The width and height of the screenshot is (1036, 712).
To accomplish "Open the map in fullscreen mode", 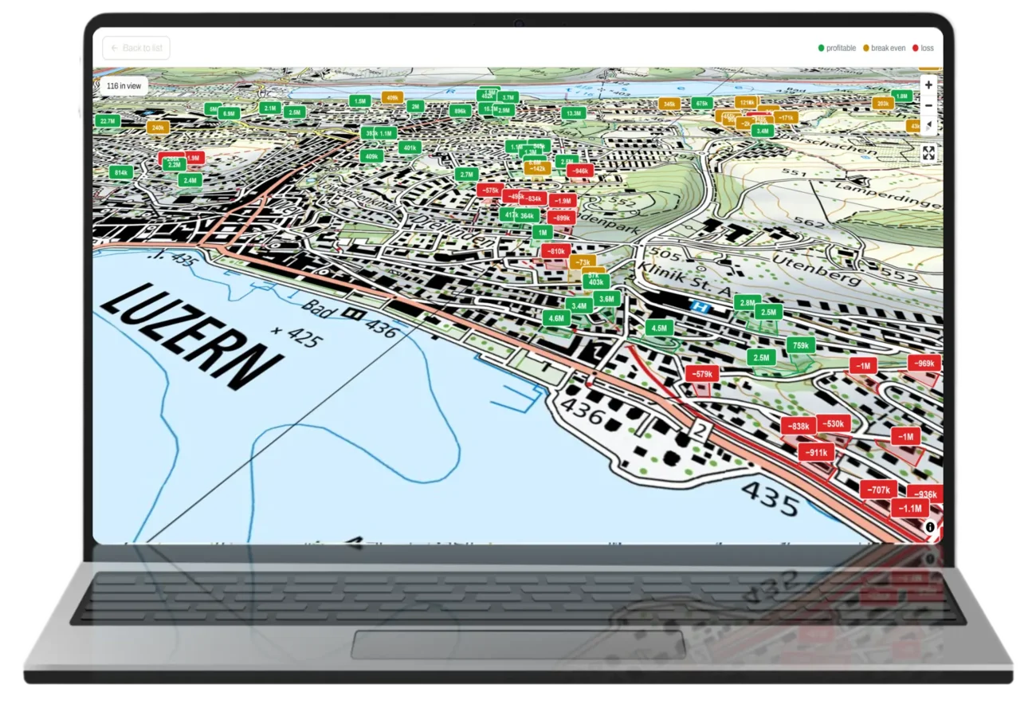I will point(929,153).
